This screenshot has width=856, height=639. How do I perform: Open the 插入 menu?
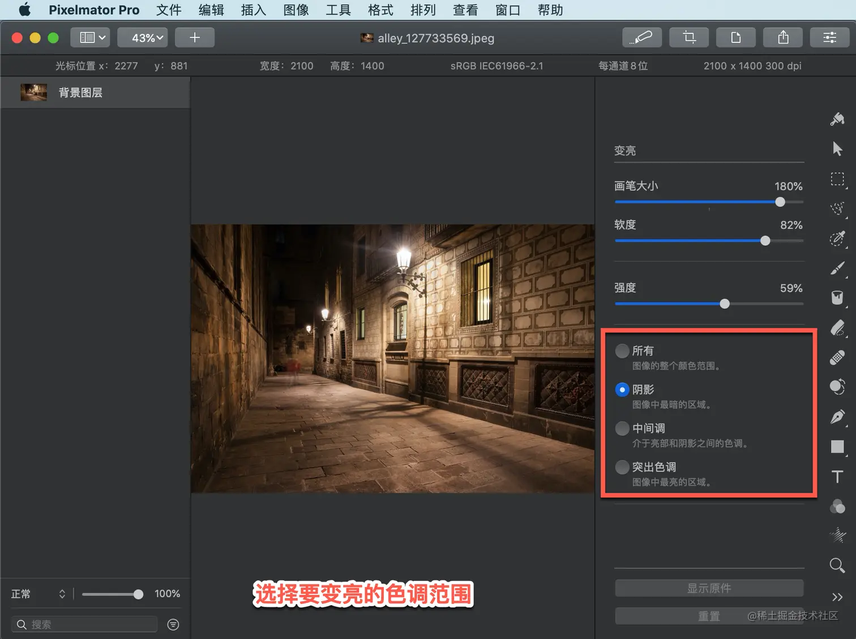254,10
